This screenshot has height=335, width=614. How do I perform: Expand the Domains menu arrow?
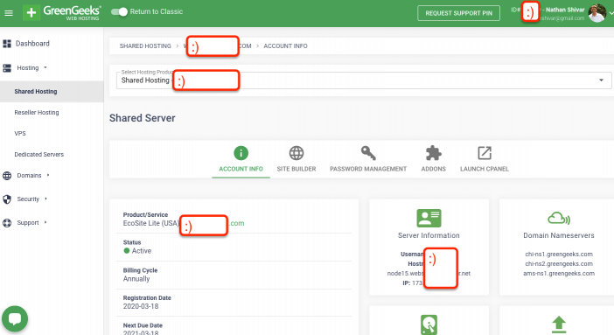pyautogui.click(x=48, y=175)
